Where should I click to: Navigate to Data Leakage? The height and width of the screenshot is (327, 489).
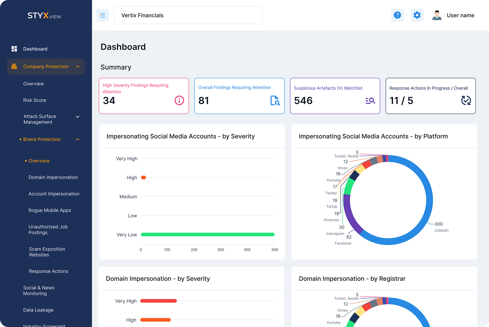coord(38,310)
